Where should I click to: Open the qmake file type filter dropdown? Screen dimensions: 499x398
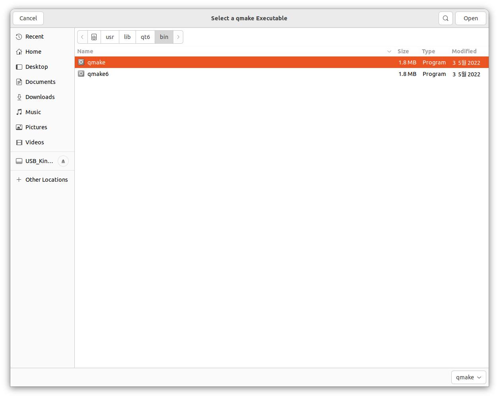click(x=469, y=377)
